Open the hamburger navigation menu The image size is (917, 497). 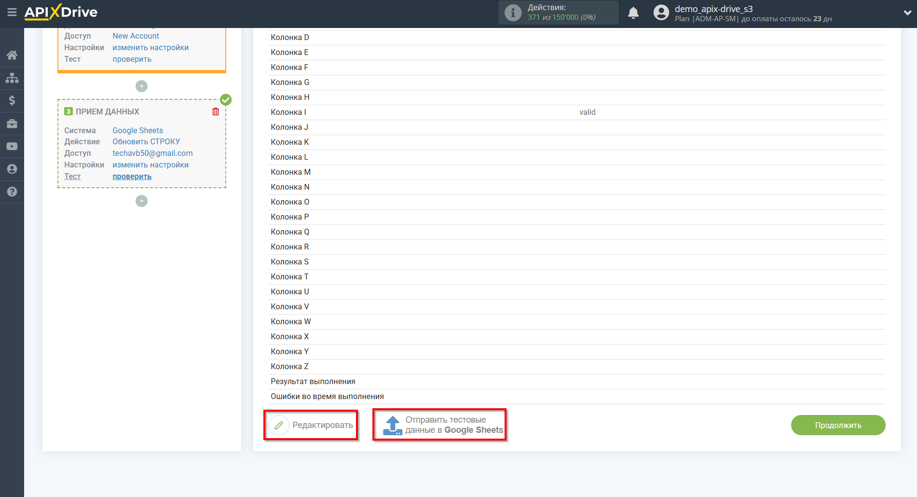coord(12,13)
